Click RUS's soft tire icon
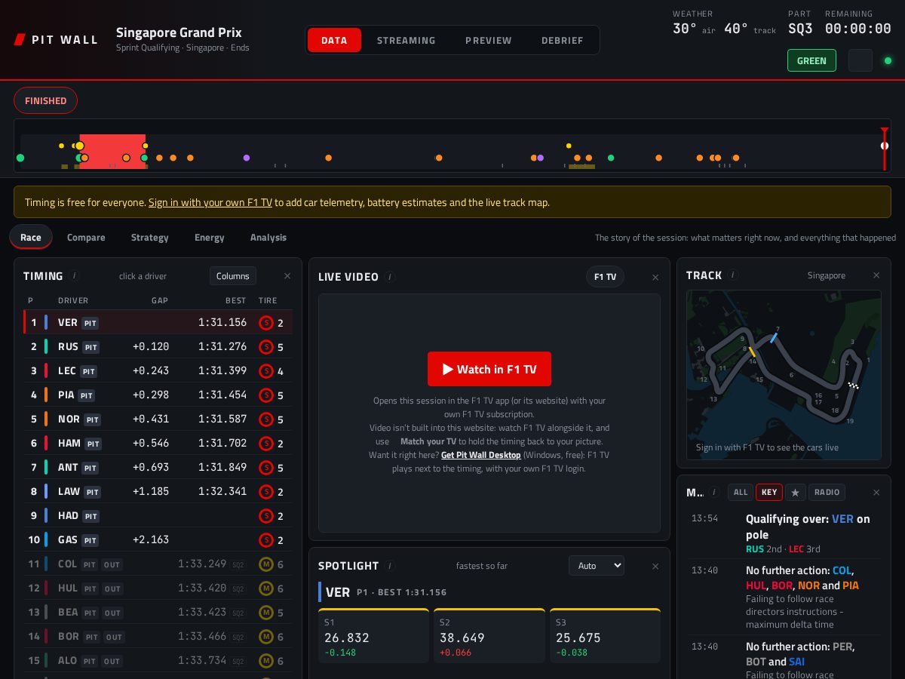 [265, 347]
